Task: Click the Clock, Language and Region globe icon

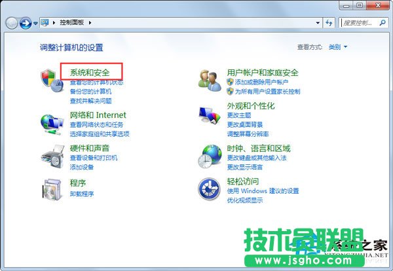Action: (210, 156)
